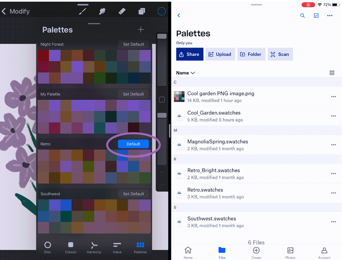Screen dimensions: 342x260
Task: Switch Dropbox to grid view
Action: [332, 73]
